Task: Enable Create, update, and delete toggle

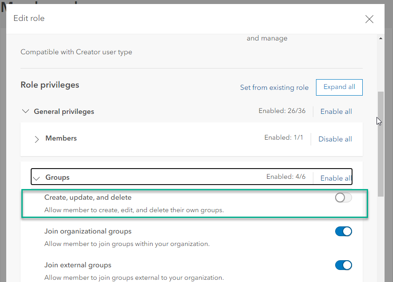Action: coord(343,198)
